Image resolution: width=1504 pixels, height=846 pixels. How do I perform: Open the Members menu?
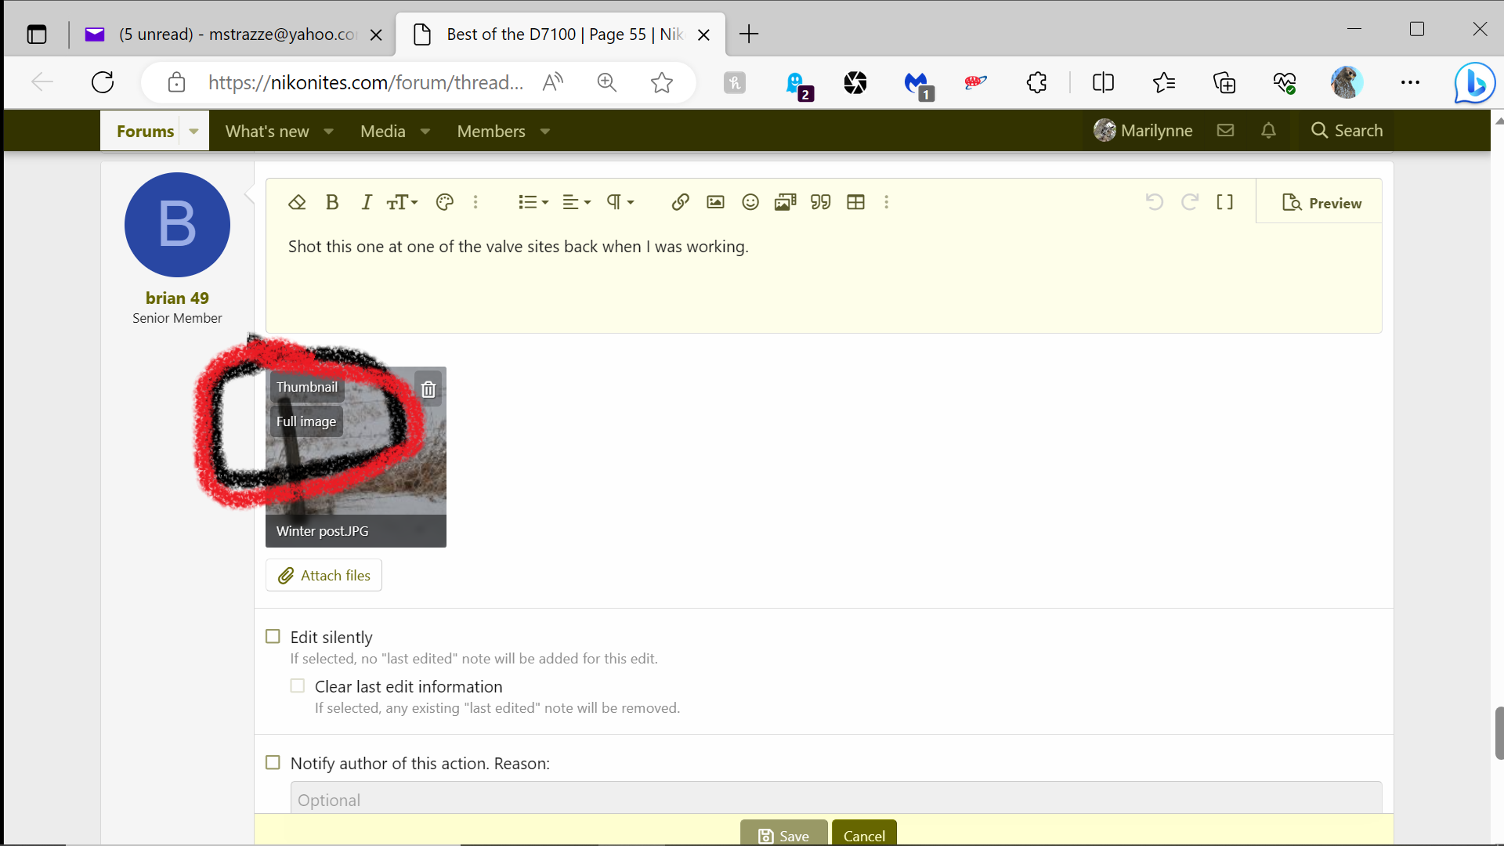pyautogui.click(x=491, y=131)
